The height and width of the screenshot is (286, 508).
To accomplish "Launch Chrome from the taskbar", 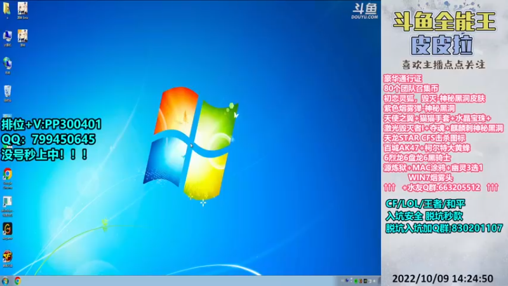I will pyautogui.click(x=18, y=281).
